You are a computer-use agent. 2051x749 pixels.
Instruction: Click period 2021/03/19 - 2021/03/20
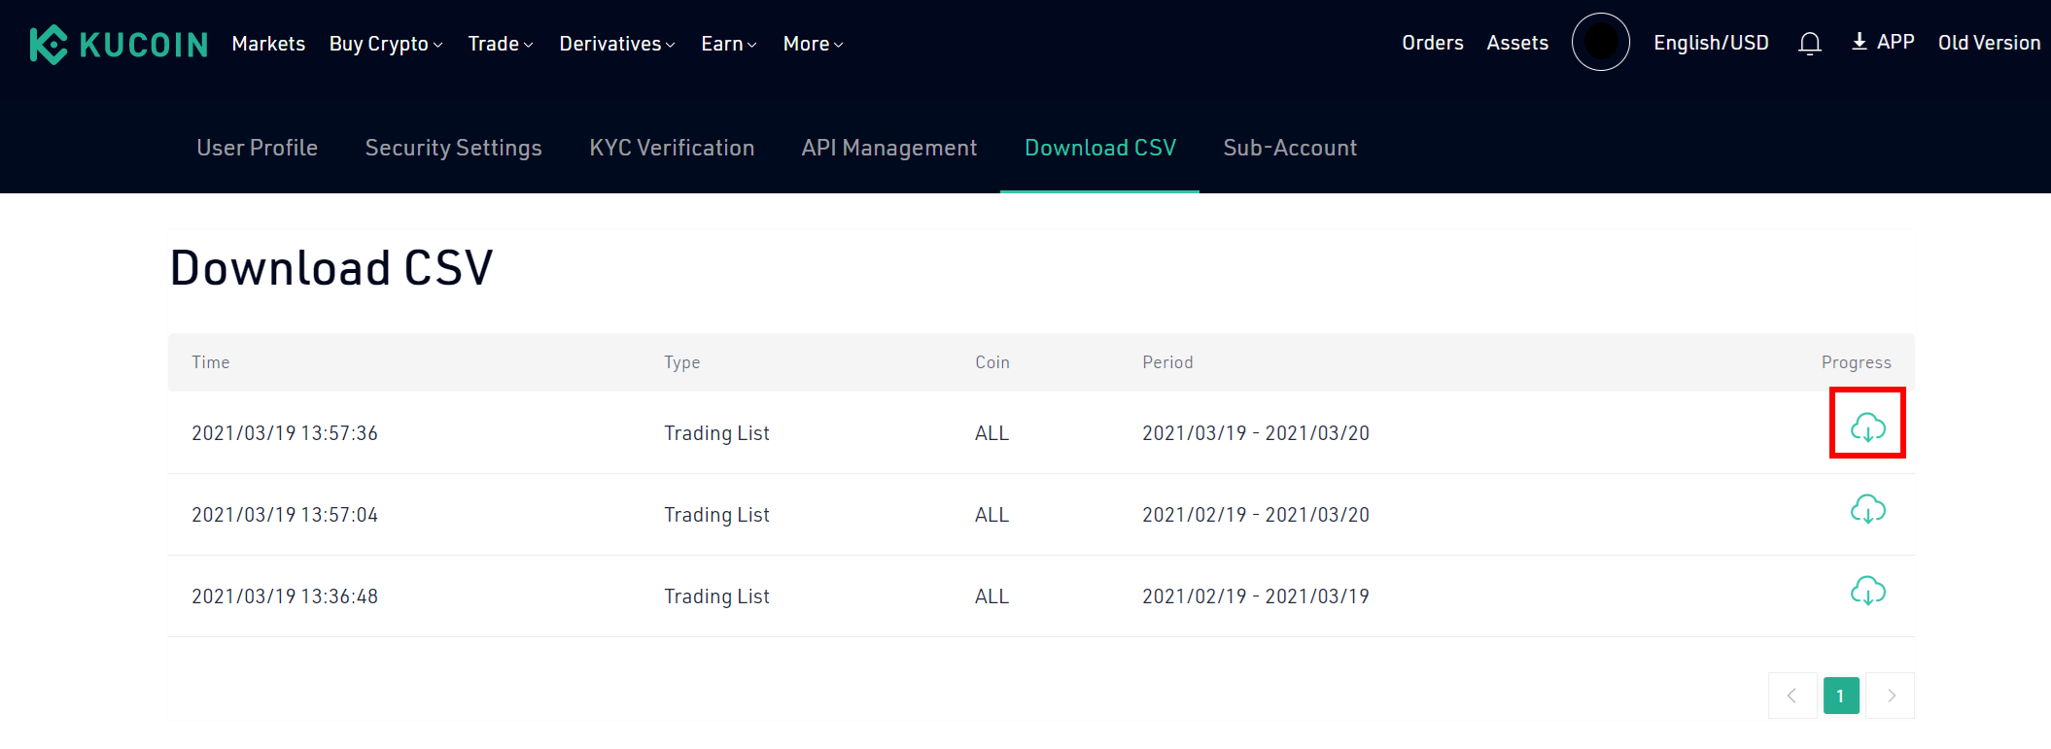click(1256, 433)
